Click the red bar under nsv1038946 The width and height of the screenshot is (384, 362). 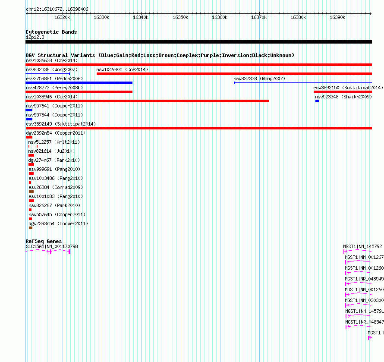tap(148, 101)
